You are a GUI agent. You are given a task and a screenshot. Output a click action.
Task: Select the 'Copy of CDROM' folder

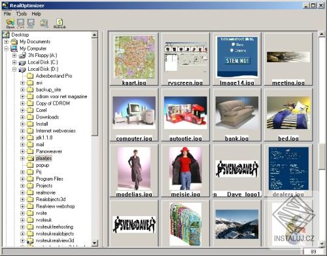[x=53, y=103]
